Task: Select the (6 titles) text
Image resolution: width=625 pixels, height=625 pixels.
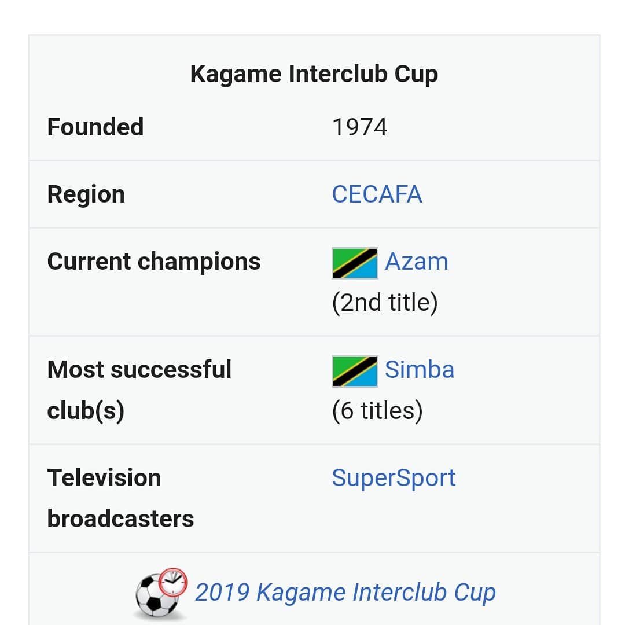Action: click(377, 411)
